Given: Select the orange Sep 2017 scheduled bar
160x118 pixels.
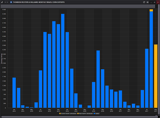Looking at the screenshot, I should [156, 76].
